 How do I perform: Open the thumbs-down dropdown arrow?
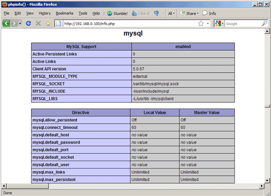163,13
